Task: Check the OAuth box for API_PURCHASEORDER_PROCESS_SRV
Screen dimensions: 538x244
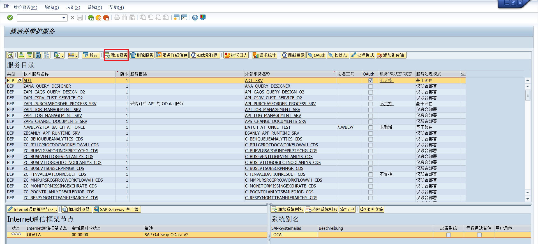Action: (x=370, y=104)
